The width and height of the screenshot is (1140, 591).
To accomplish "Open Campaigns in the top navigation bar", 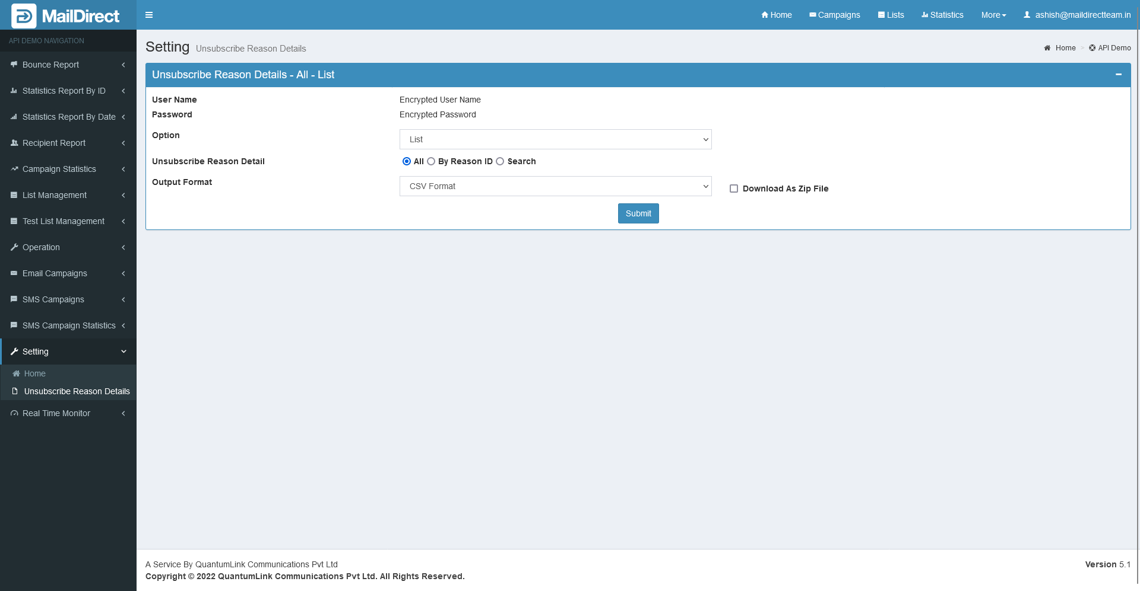I will [834, 15].
